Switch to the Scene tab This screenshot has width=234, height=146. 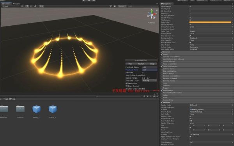[x=6, y=4]
